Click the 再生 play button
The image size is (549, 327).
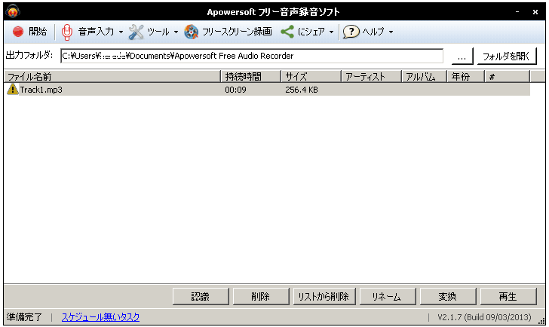[508, 297]
